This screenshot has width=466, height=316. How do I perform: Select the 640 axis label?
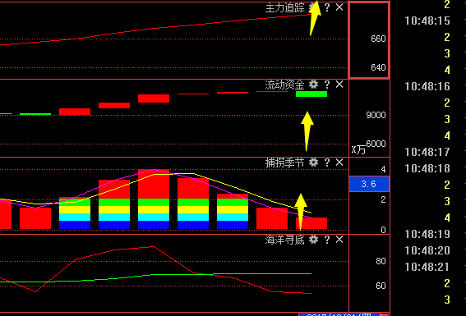coord(378,67)
